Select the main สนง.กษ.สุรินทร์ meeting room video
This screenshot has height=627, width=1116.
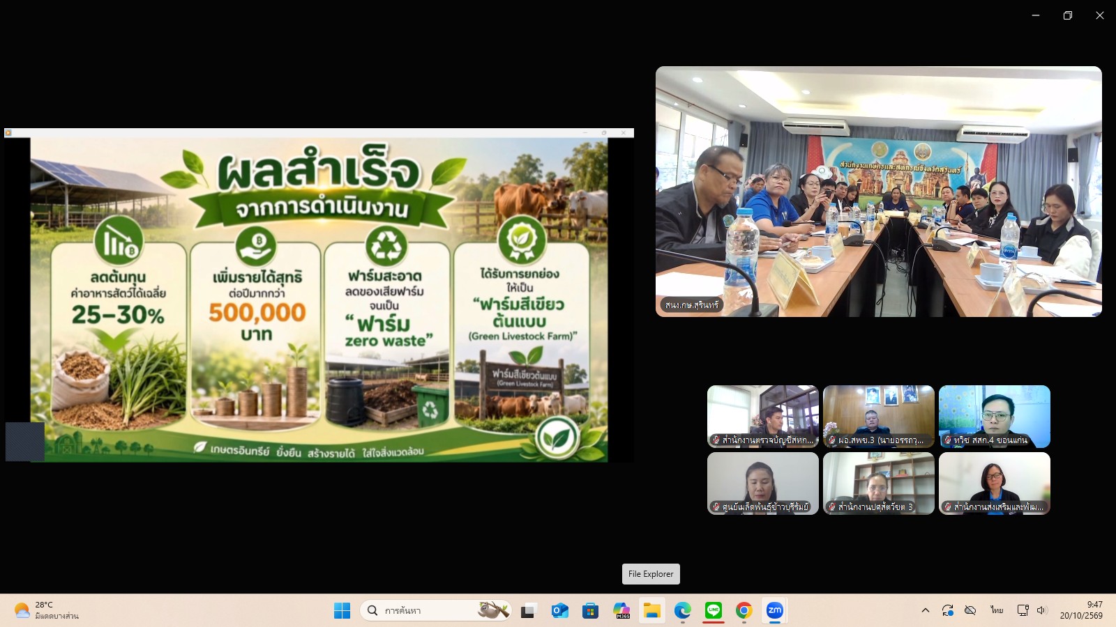(879, 192)
